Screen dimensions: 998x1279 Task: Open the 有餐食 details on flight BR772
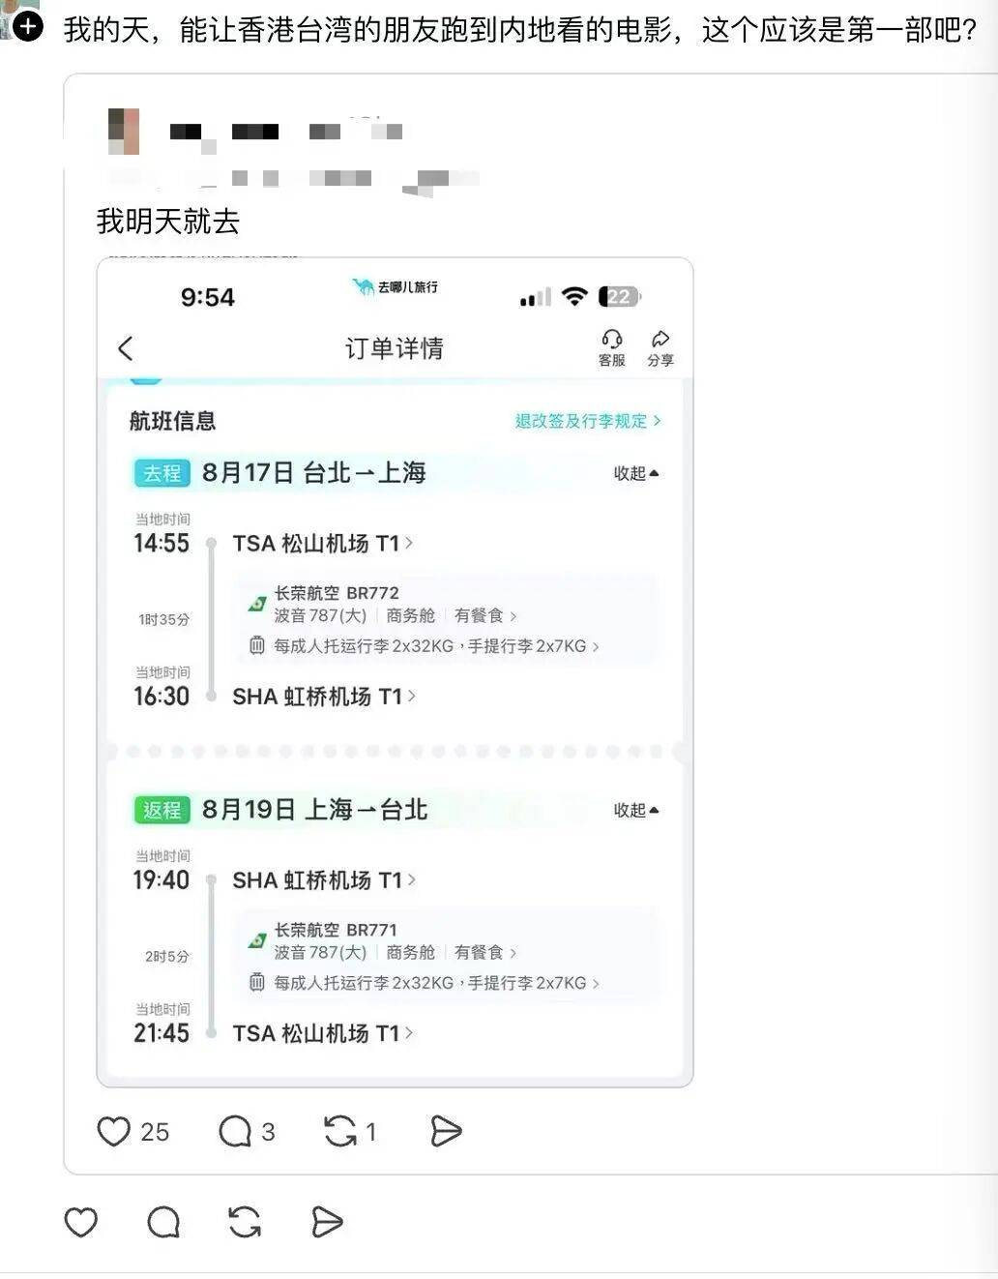[485, 616]
